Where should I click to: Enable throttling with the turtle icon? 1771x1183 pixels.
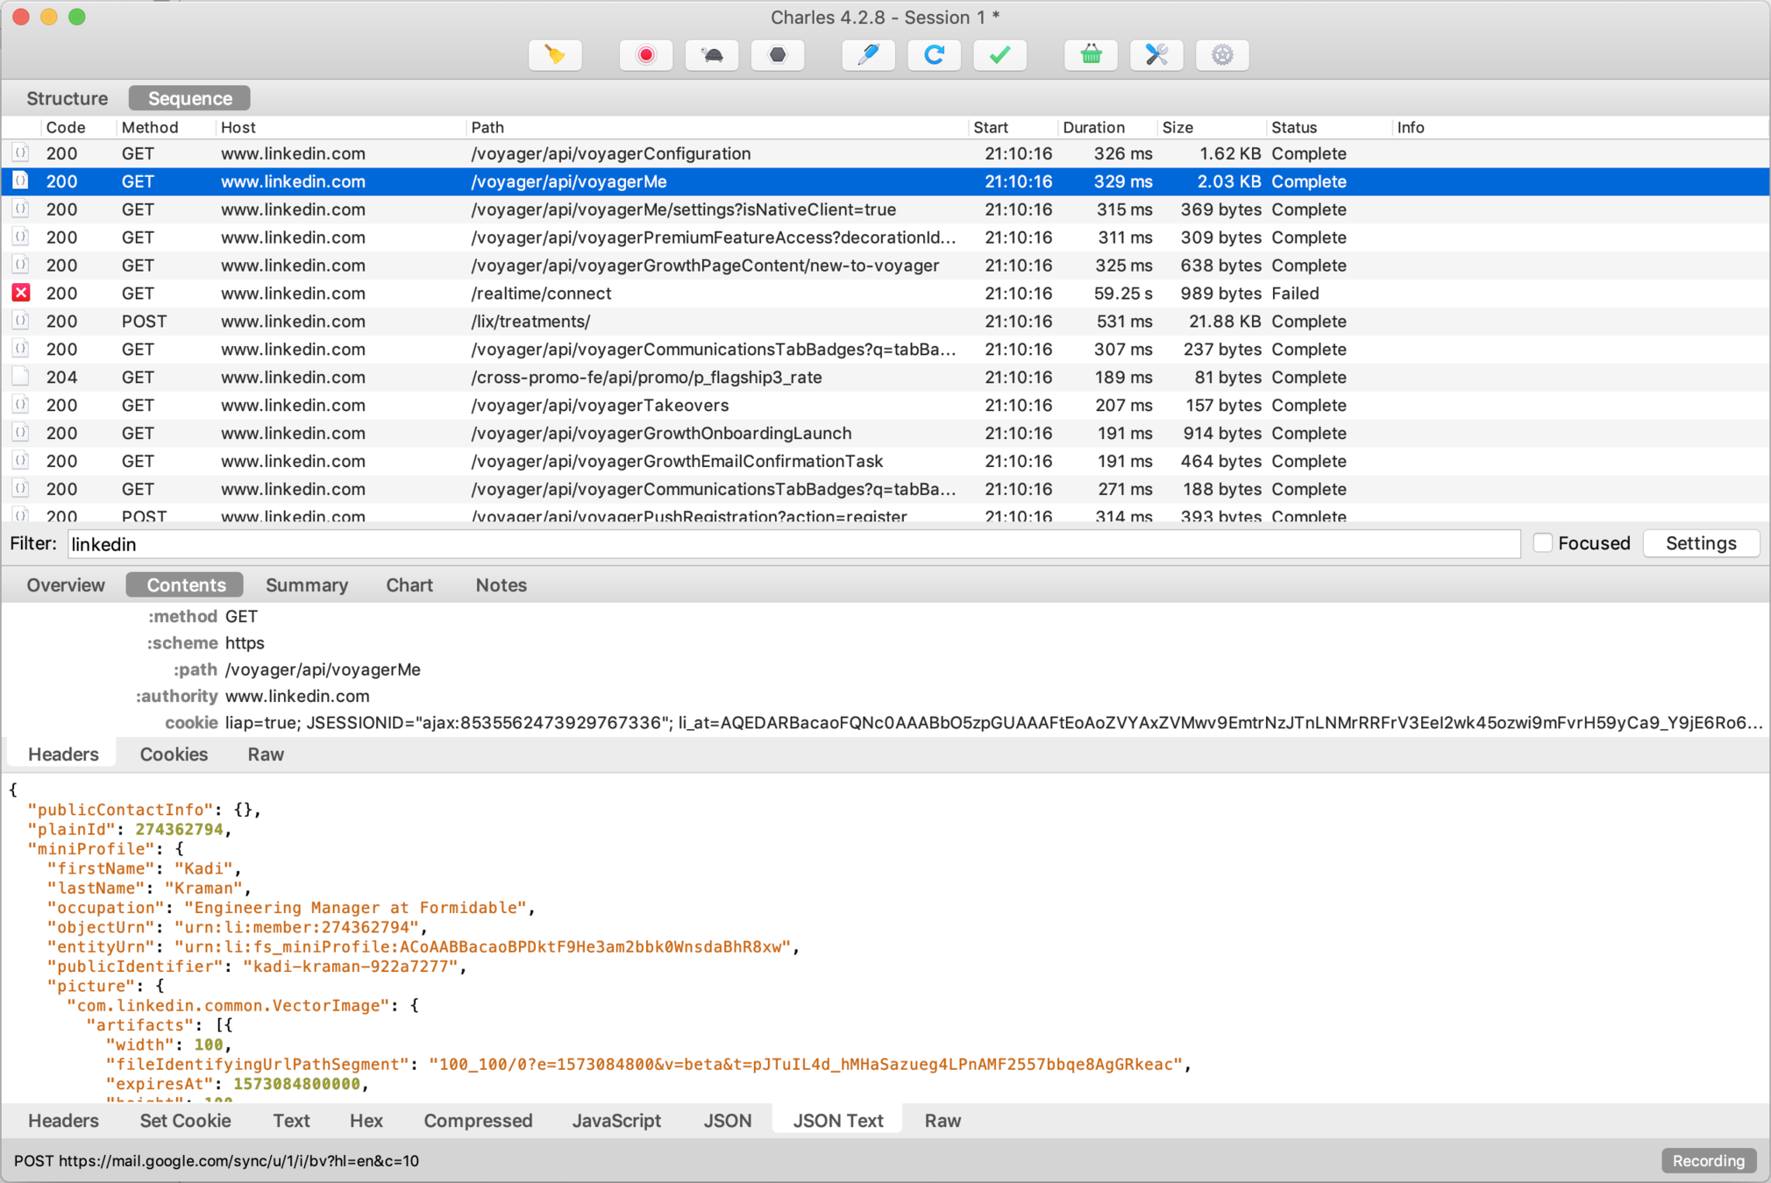pos(712,55)
